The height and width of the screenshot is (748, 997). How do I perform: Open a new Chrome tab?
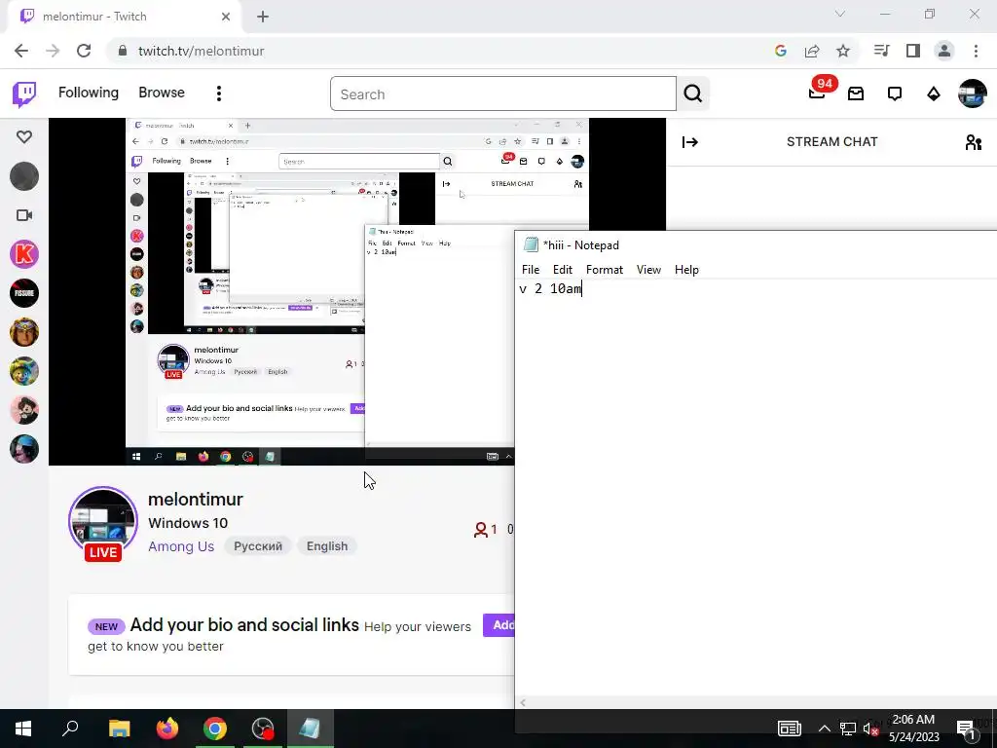pyautogui.click(x=263, y=17)
